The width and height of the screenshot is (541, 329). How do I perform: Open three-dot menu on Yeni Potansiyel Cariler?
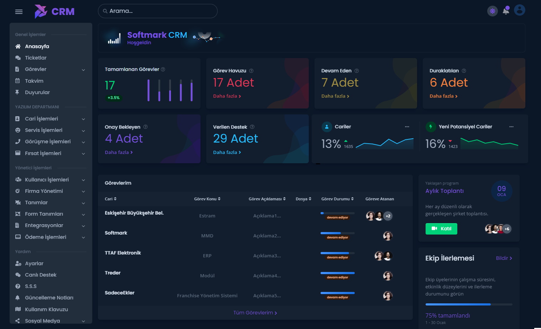(x=511, y=127)
